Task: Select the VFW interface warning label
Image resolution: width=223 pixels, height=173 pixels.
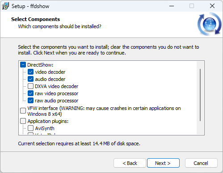Action: (x=104, y=111)
